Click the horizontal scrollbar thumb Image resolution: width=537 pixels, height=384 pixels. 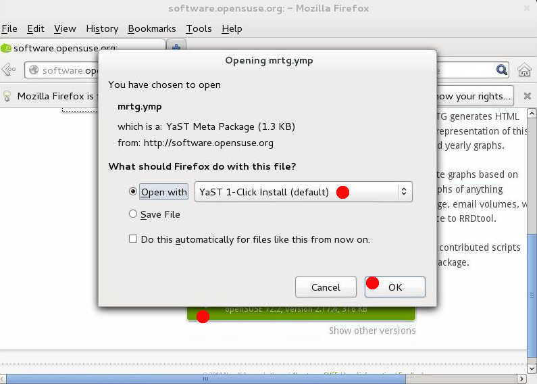205,379
